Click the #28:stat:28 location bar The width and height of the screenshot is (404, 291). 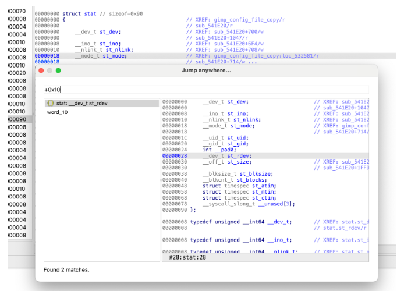point(188,257)
